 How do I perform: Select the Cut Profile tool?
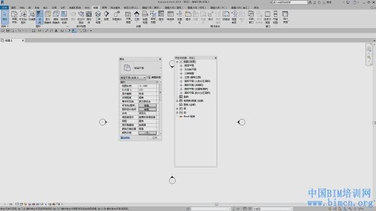click(64, 17)
